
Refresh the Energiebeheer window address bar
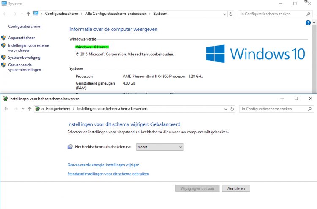[232, 109]
